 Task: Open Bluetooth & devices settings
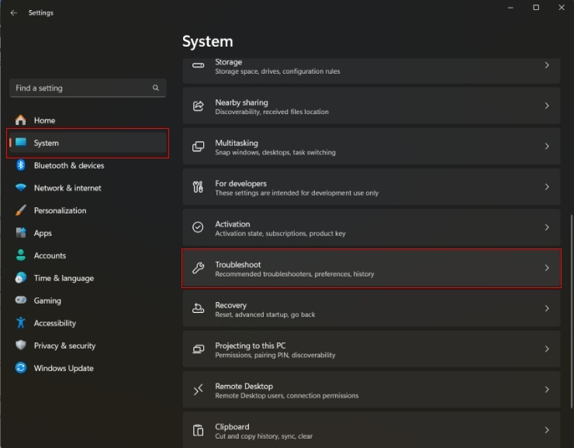click(88, 165)
